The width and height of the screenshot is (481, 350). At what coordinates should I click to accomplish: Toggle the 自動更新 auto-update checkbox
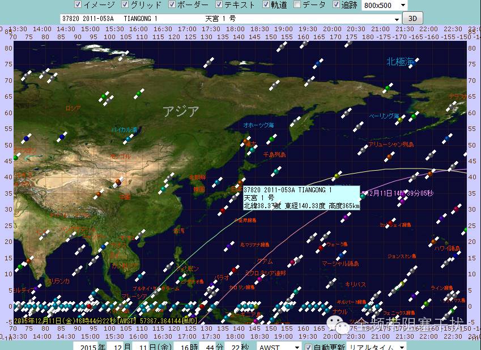click(x=309, y=347)
